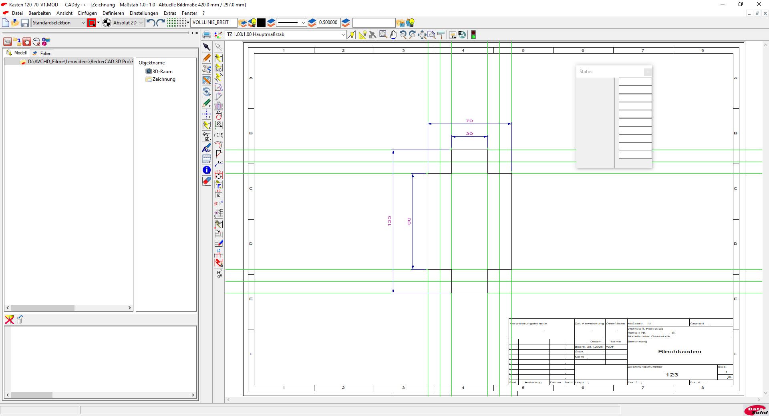769x416 pixels.
Task: Click the blue Info tool icon
Action: (207, 170)
